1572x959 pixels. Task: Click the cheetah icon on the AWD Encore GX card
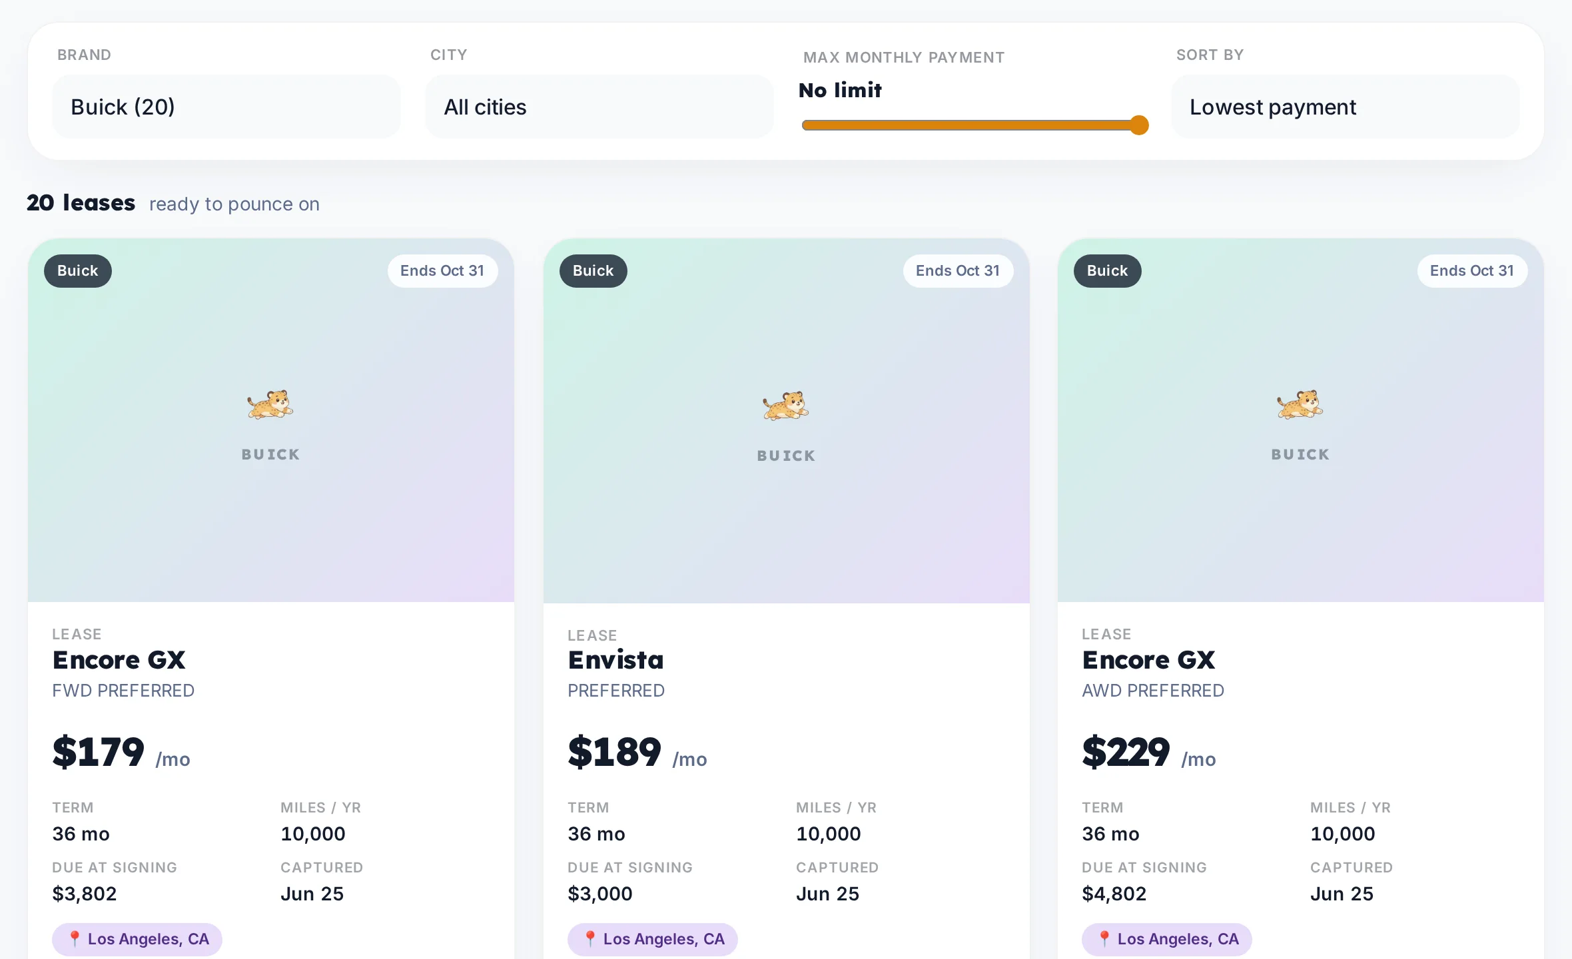[x=1300, y=404]
